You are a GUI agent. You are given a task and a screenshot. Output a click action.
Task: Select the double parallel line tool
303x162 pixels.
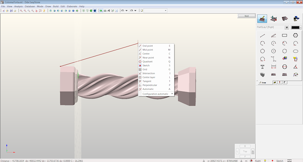[x=274, y=35]
